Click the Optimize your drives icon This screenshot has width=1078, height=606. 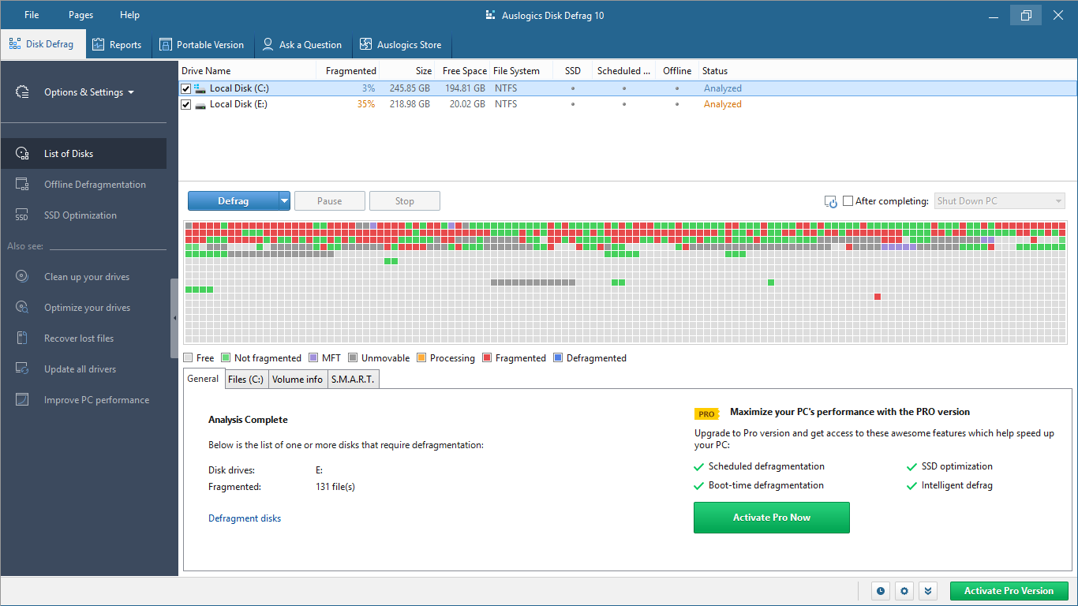coord(22,308)
